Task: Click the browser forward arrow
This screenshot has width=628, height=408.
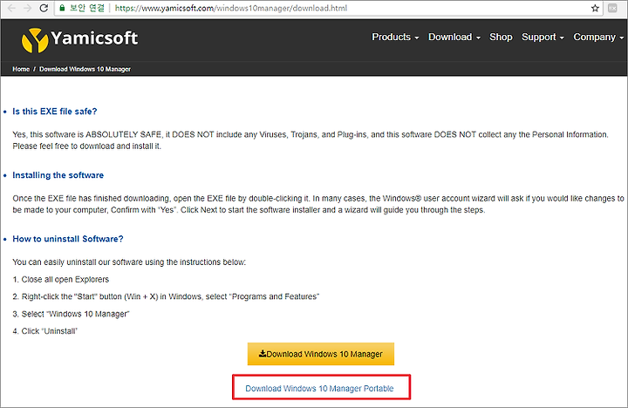Action: click(27, 8)
